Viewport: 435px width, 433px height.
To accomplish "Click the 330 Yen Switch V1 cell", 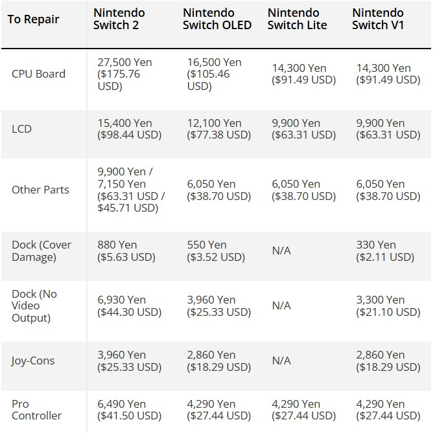I will click(x=385, y=250).
